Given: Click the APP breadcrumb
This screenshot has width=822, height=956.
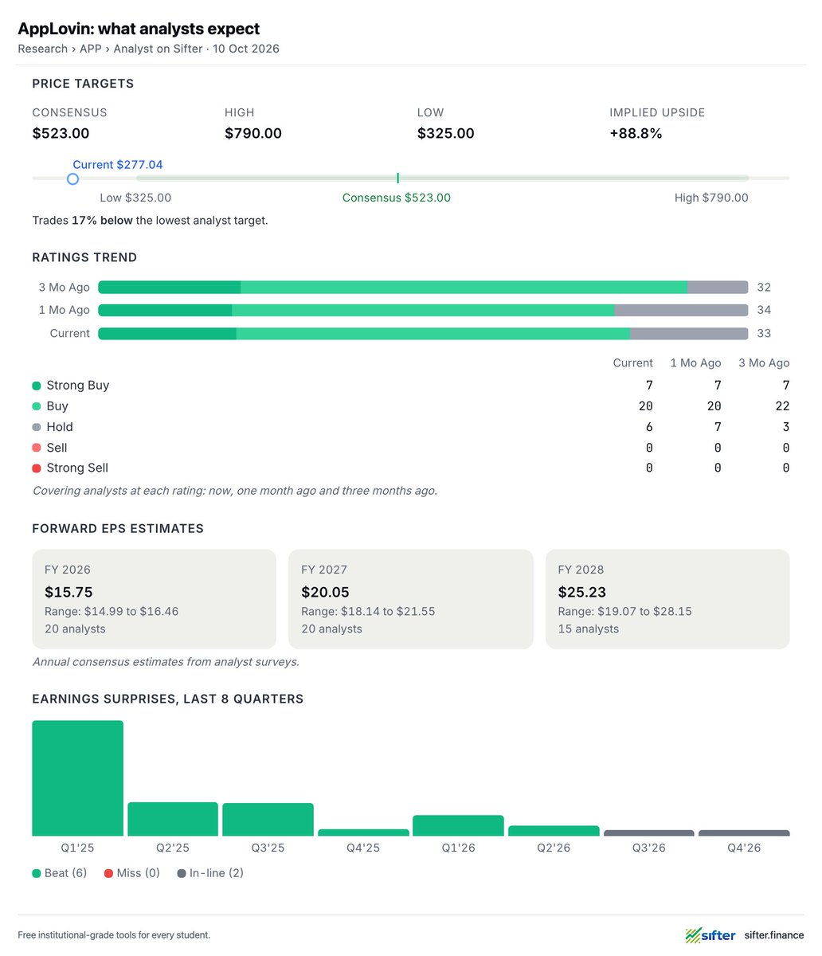Looking at the screenshot, I should click(91, 49).
